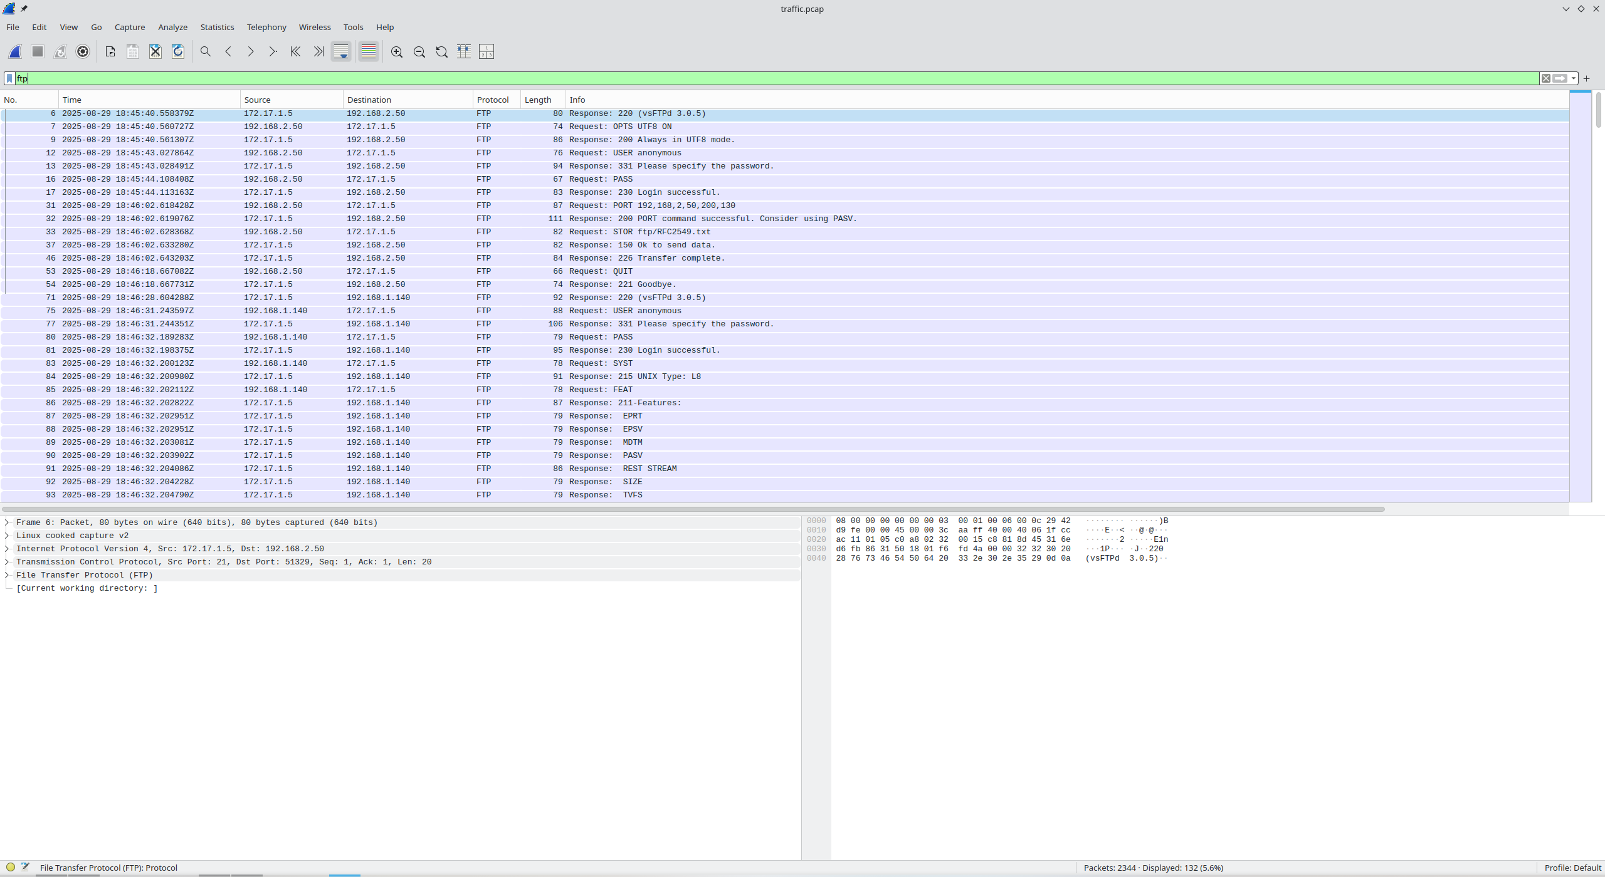Image resolution: width=1605 pixels, height=877 pixels.
Task: Reset text to normal size
Action: coord(442,52)
